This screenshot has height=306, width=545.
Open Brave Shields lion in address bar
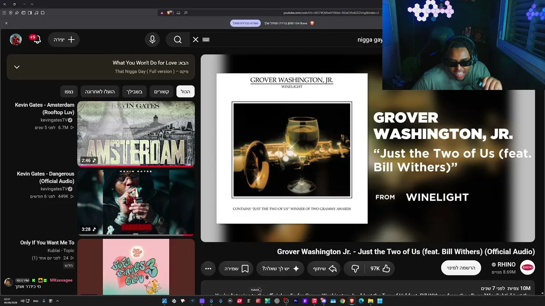tap(169, 13)
